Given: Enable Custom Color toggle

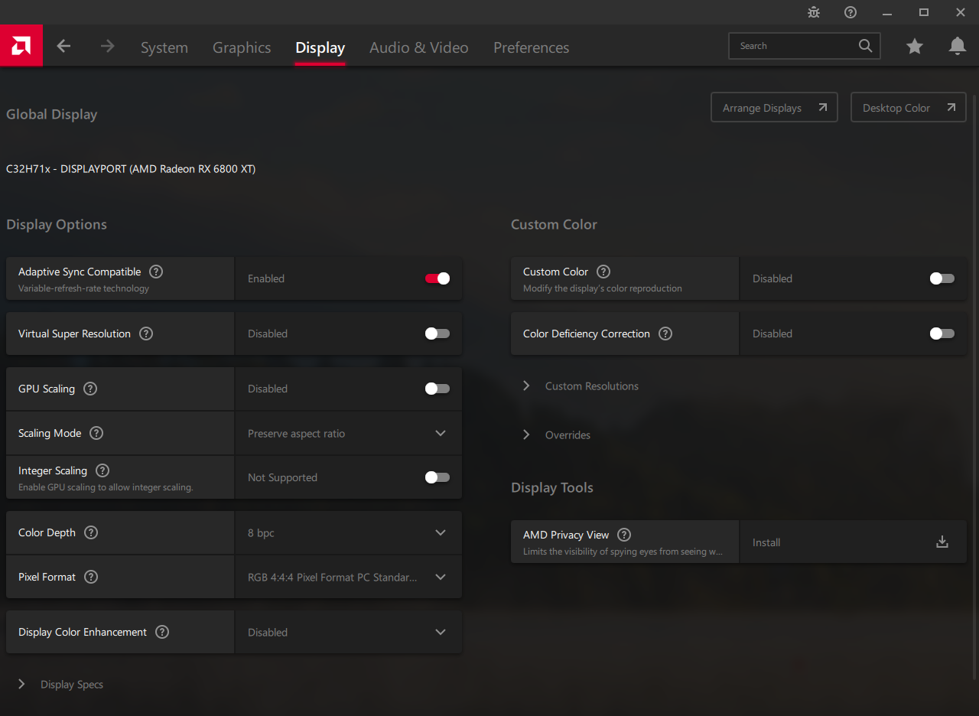Looking at the screenshot, I should [942, 278].
